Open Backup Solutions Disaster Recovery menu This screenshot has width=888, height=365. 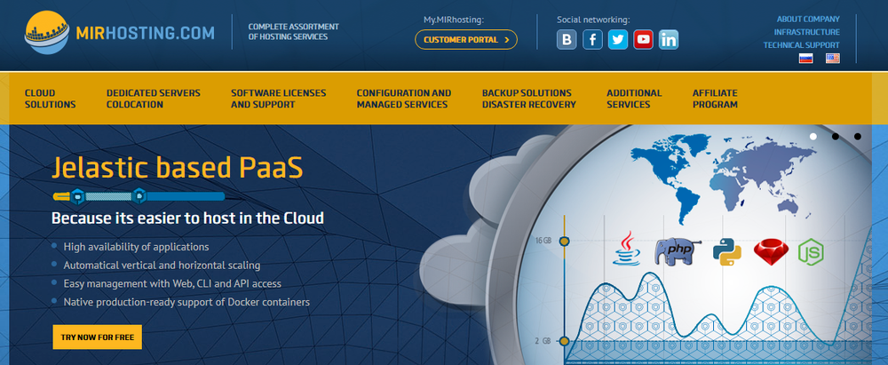point(529,99)
